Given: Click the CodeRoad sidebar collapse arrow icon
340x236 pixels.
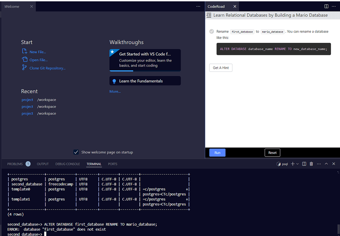Looking at the screenshot, I should click(209, 15).
